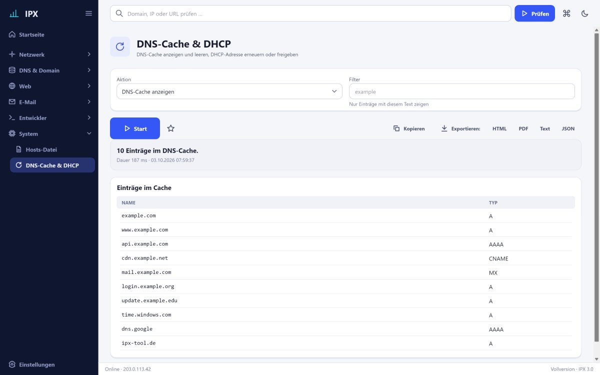Export results as PDF
Image resolution: width=600 pixels, height=375 pixels.
tap(523, 128)
